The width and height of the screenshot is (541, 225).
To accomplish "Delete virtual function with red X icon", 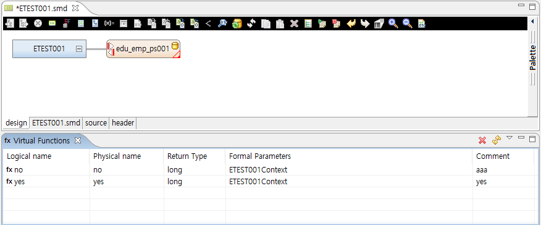I will pos(482,140).
